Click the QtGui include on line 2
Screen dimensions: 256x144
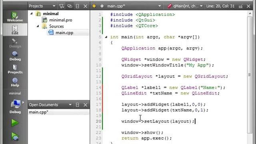pos(133,20)
